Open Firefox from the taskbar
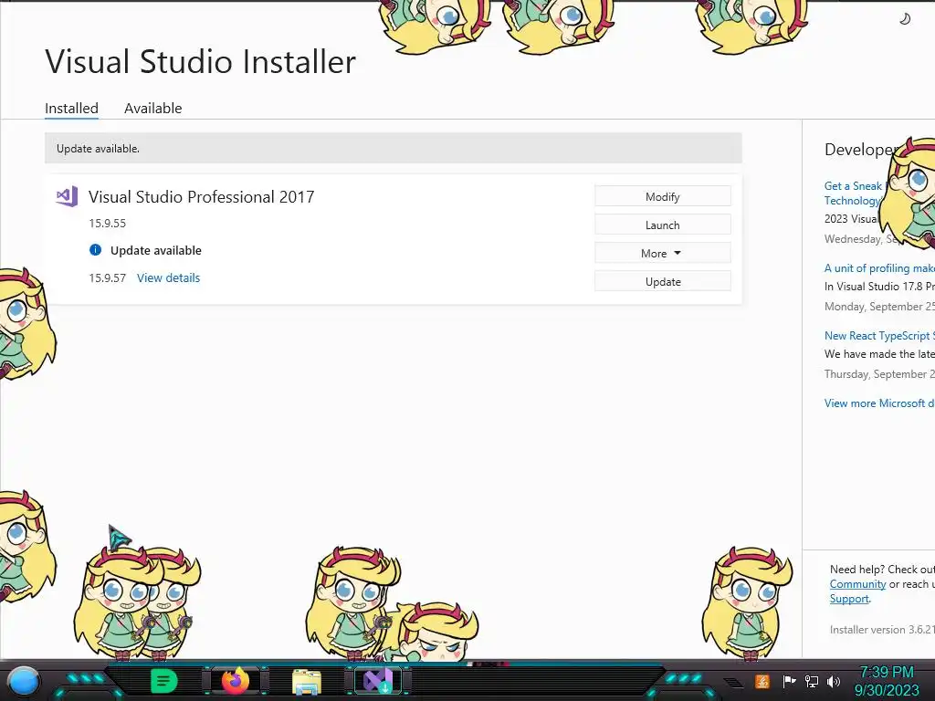935x701 pixels. [236, 681]
